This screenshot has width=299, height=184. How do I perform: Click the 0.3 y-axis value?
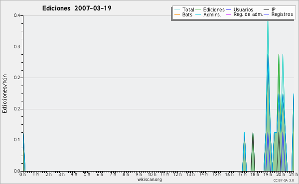click(x=17, y=47)
